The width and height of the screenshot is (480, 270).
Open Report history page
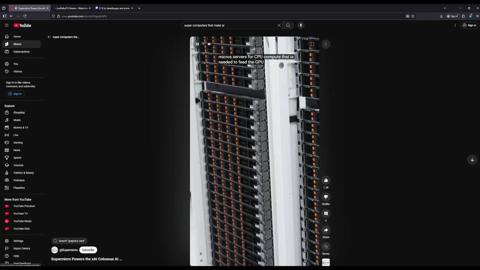(21, 248)
